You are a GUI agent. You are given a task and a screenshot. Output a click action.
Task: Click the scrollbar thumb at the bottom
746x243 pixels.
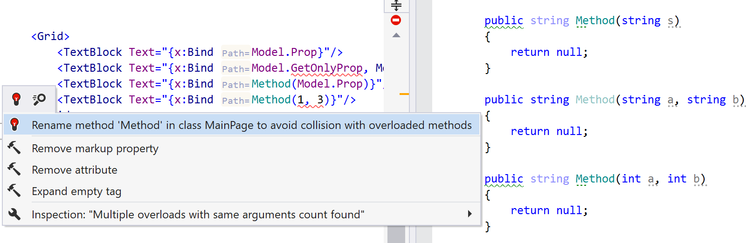click(396, 234)
